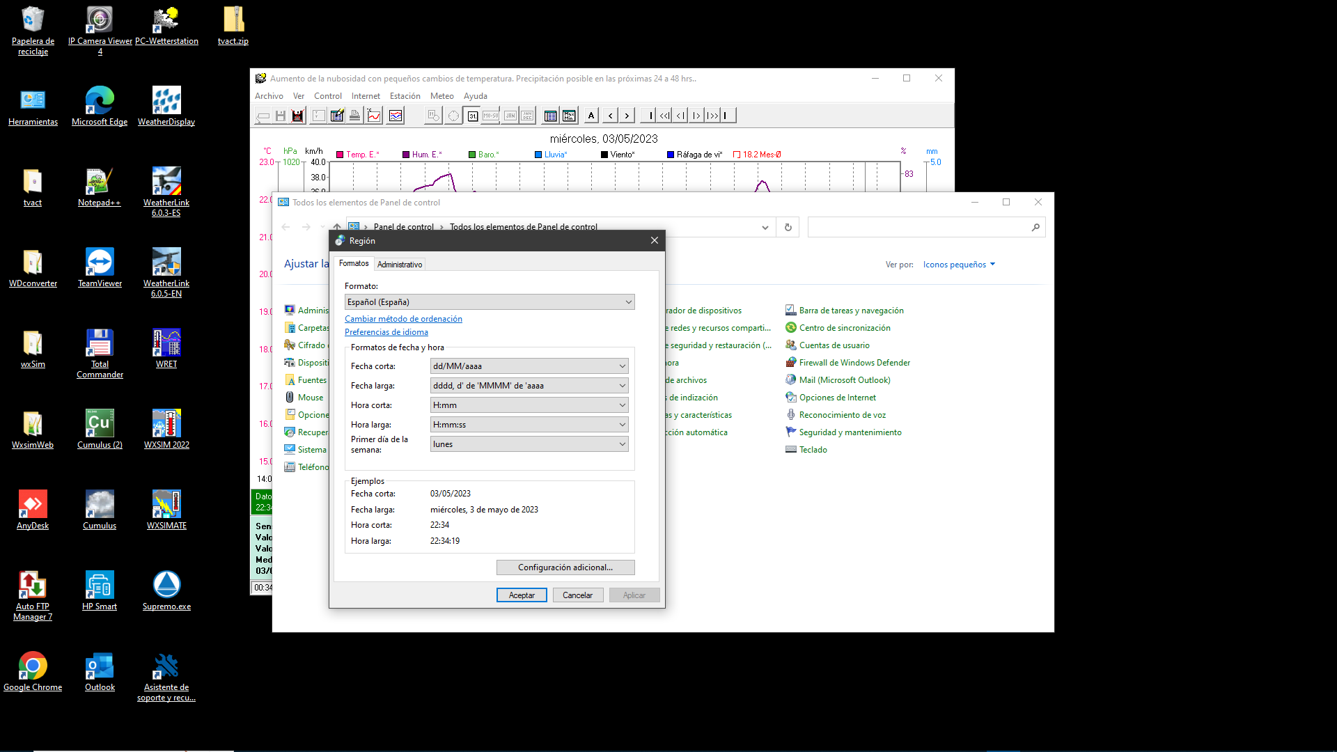This screenshot has width=1337, height=752.
Task: Click the next day arrow toolbar icon
Action: pos(627,116)
